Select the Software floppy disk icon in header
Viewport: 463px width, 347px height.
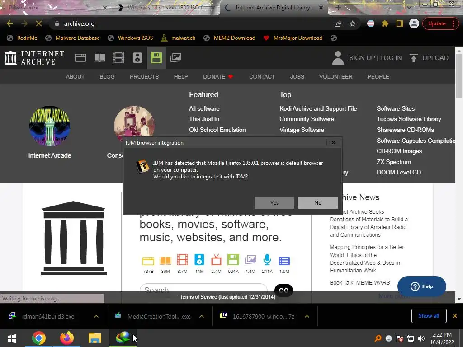(156, 58)
